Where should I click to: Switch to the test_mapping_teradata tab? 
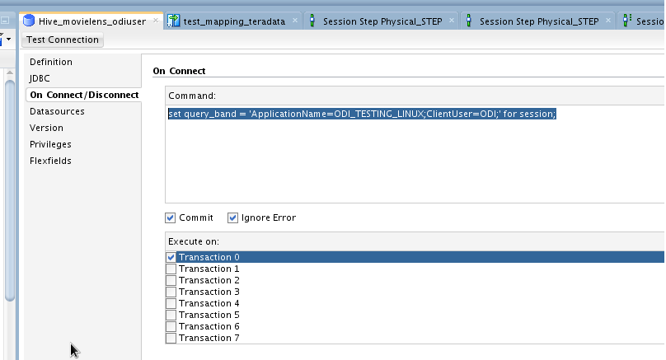tap(235, 21)
